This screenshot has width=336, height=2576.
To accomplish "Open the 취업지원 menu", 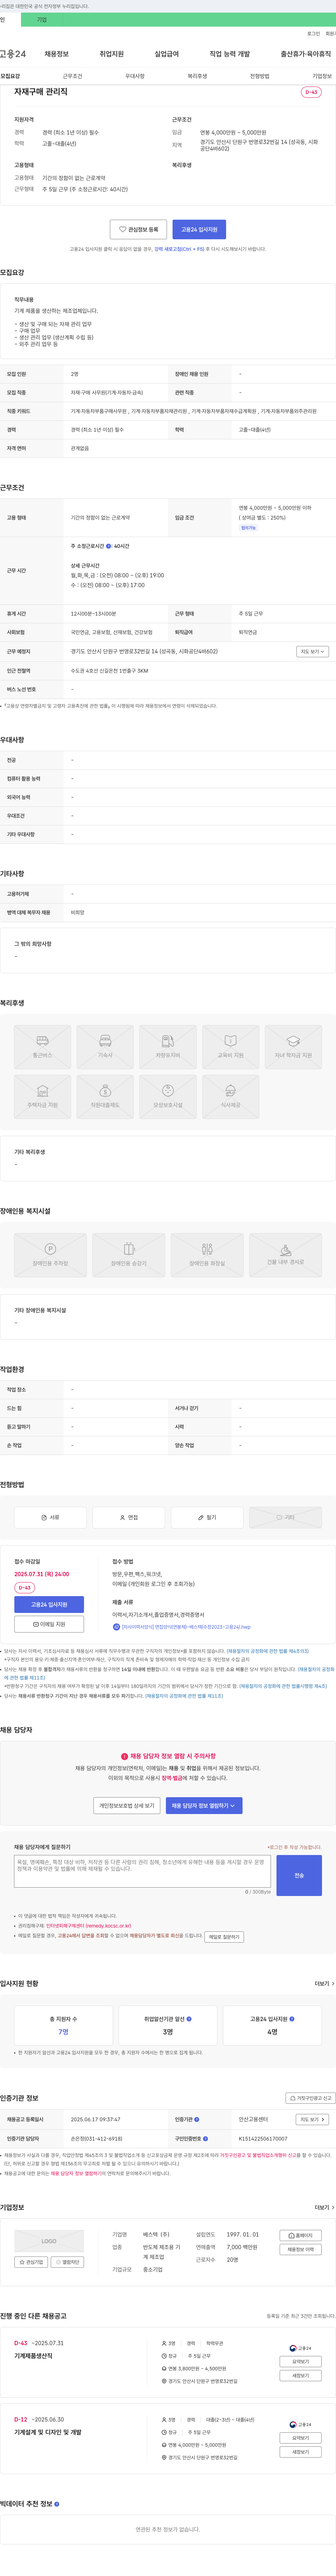I will pyautogui.click(x=112, y=54).
